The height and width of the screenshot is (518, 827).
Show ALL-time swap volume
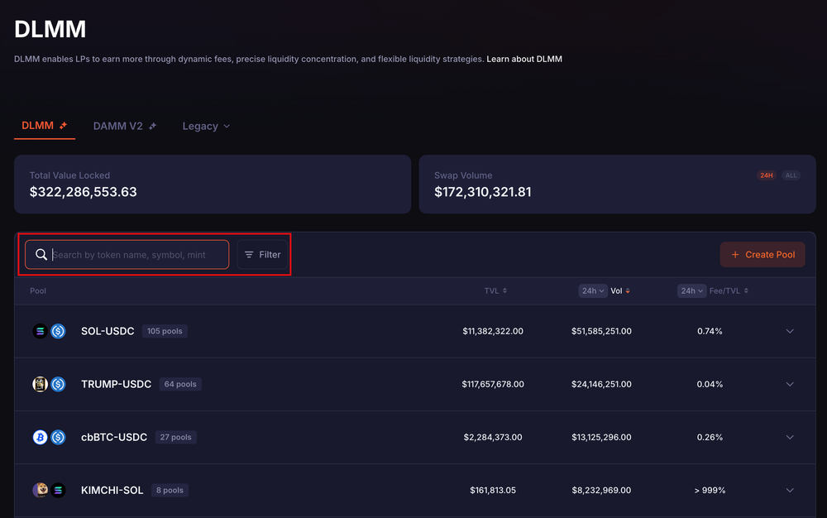point(791,175)
